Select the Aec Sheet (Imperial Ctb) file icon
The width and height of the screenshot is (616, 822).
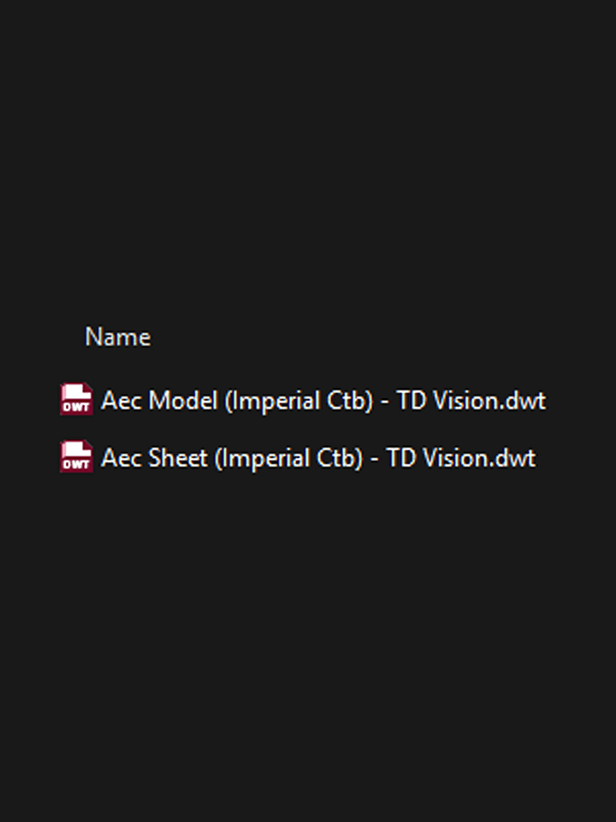pyautogui.click(x=76, y=457)
